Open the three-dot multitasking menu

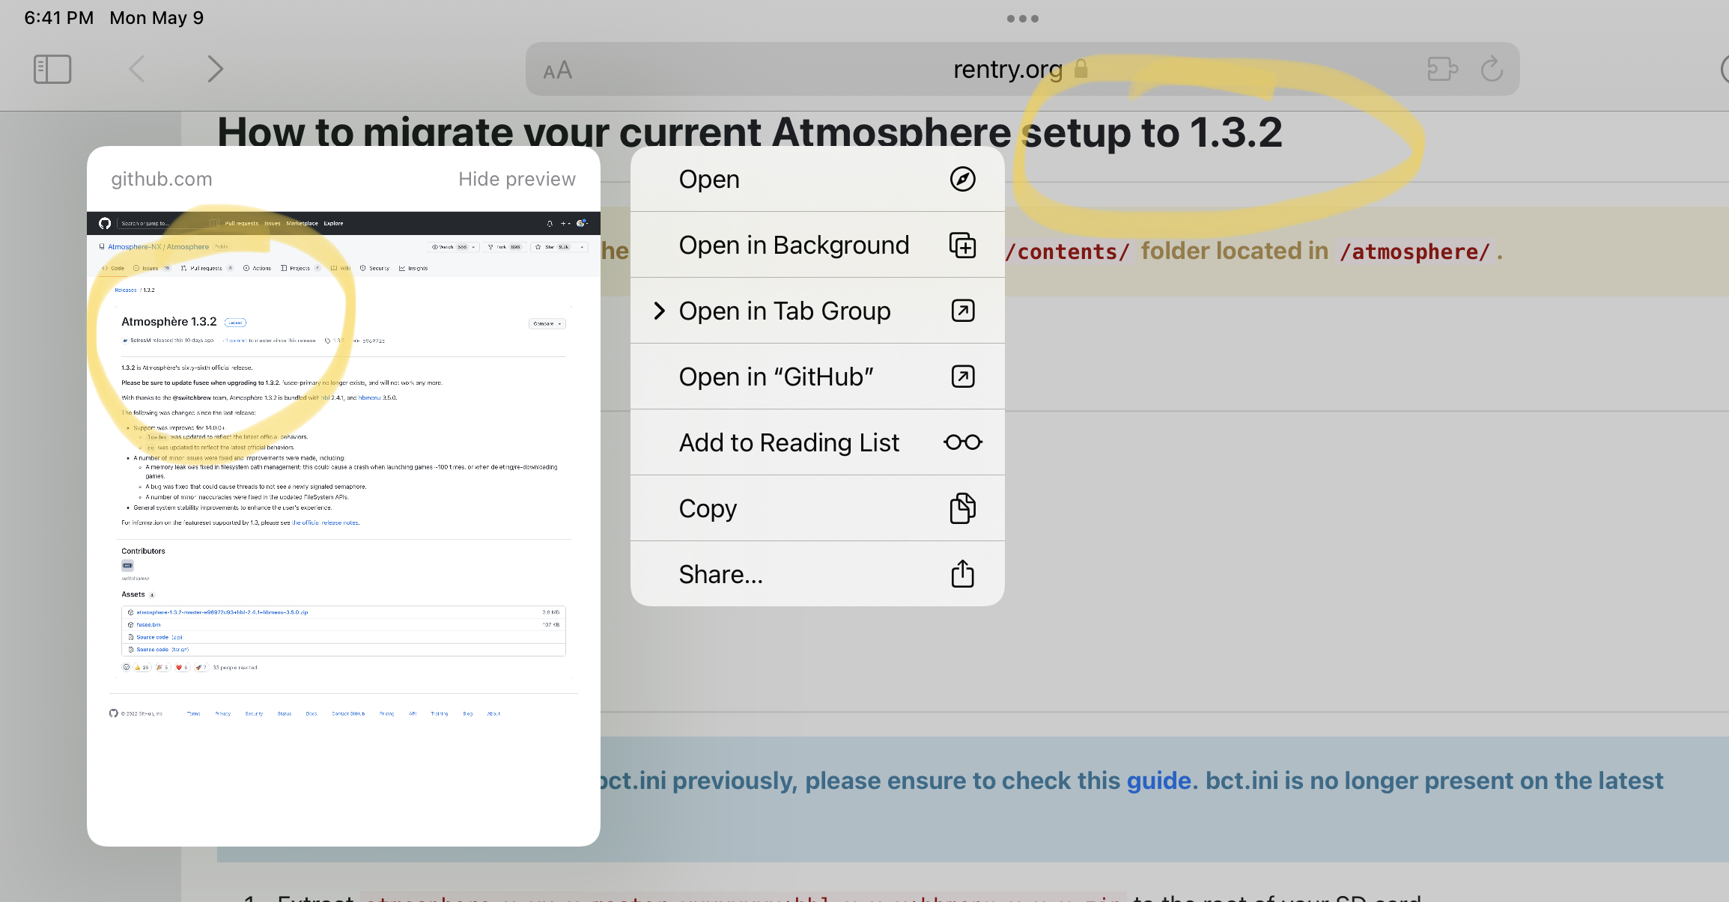[1022, 19]
